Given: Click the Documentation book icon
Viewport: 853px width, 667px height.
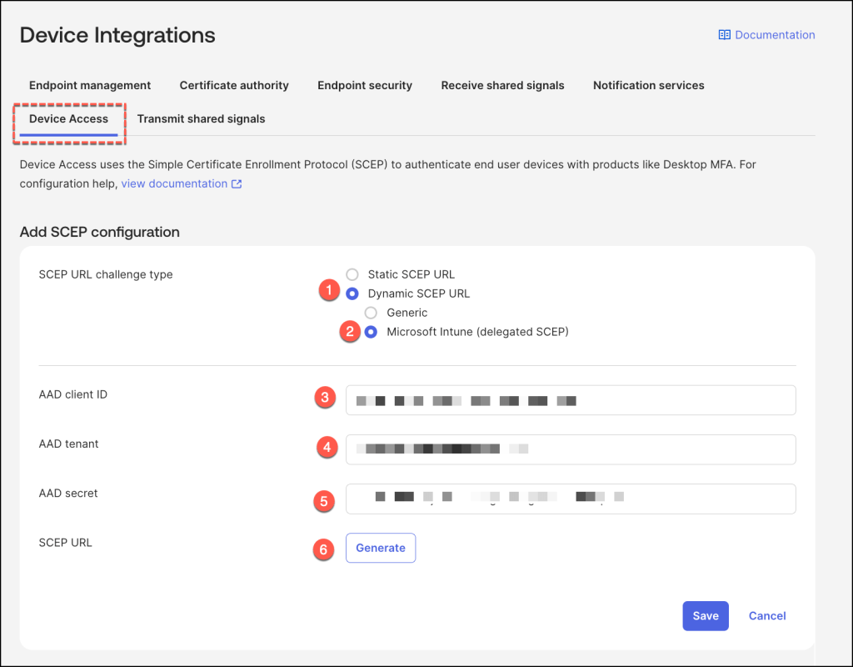Looking at the screenshot, I should pyautogui.click(x=724, y=35).
